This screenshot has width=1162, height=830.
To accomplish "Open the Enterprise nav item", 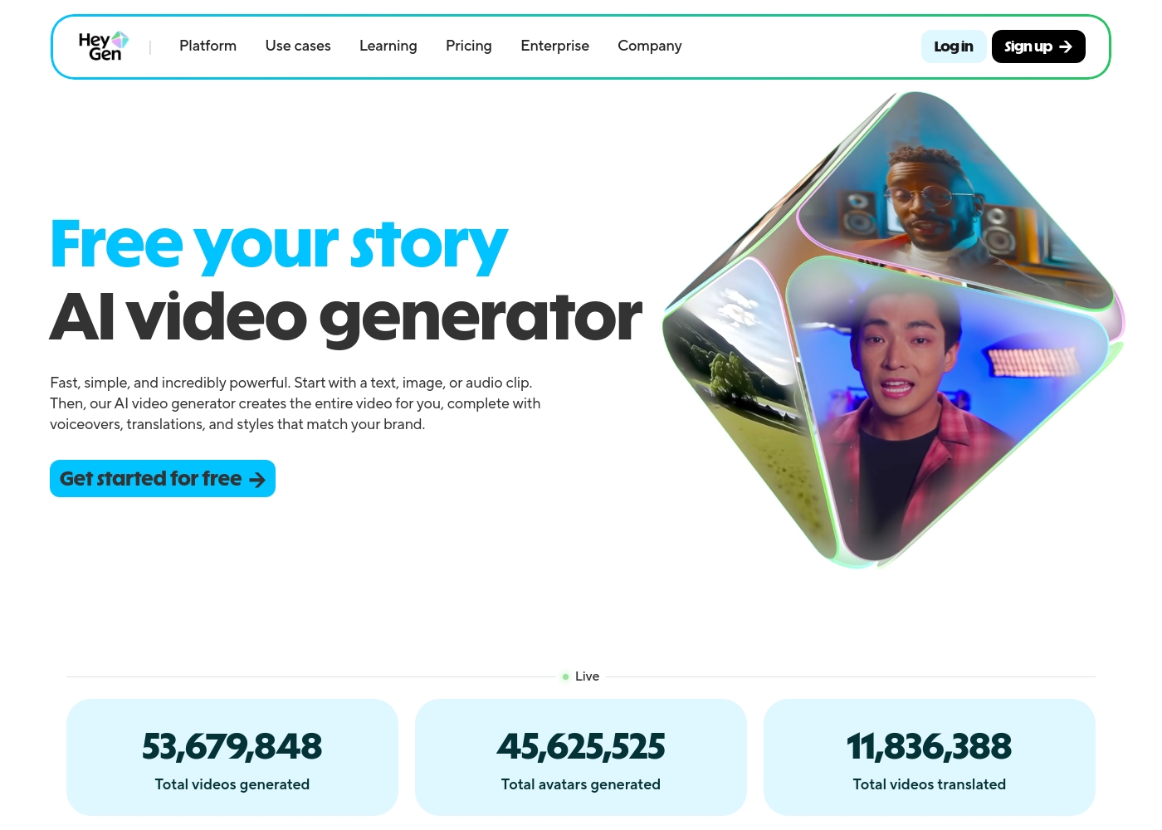I will point(554,46).
